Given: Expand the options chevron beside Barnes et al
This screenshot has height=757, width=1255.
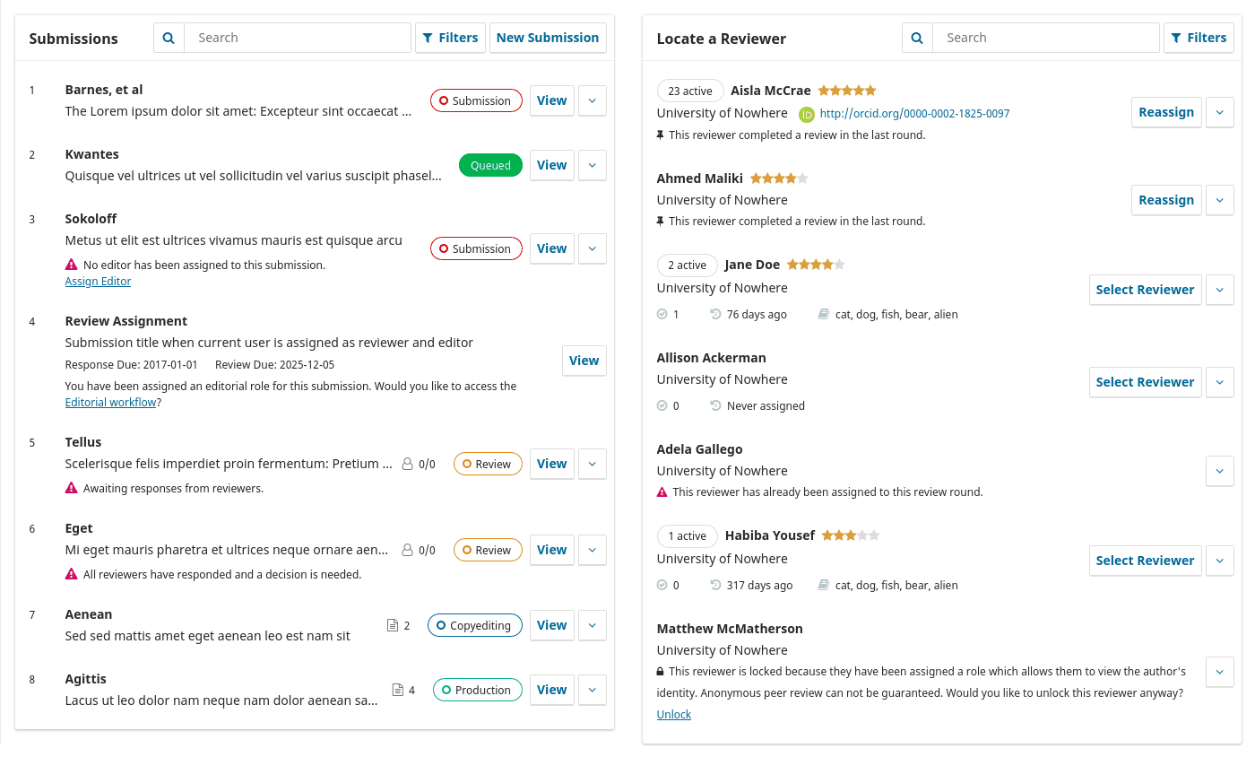Looking at the screenshot, I should (592, 100).
